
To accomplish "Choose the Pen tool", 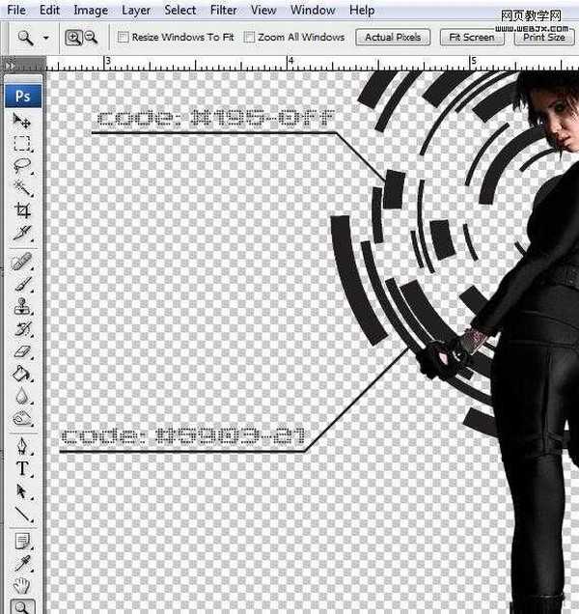I will 22,448.
